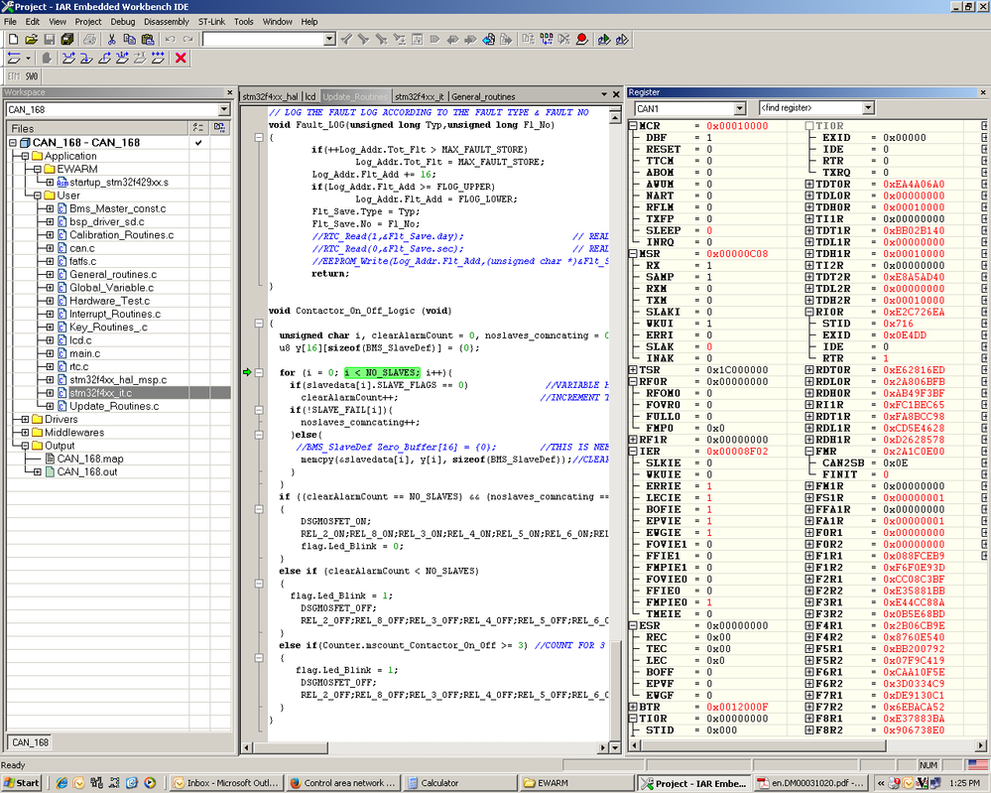This screenshot has height=793, width=991.
Task: Stop debugging with the red X icon
Action: coord(181,59)
